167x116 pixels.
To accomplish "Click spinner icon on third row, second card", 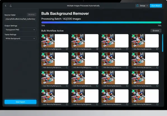I will [x=97, y=86].
